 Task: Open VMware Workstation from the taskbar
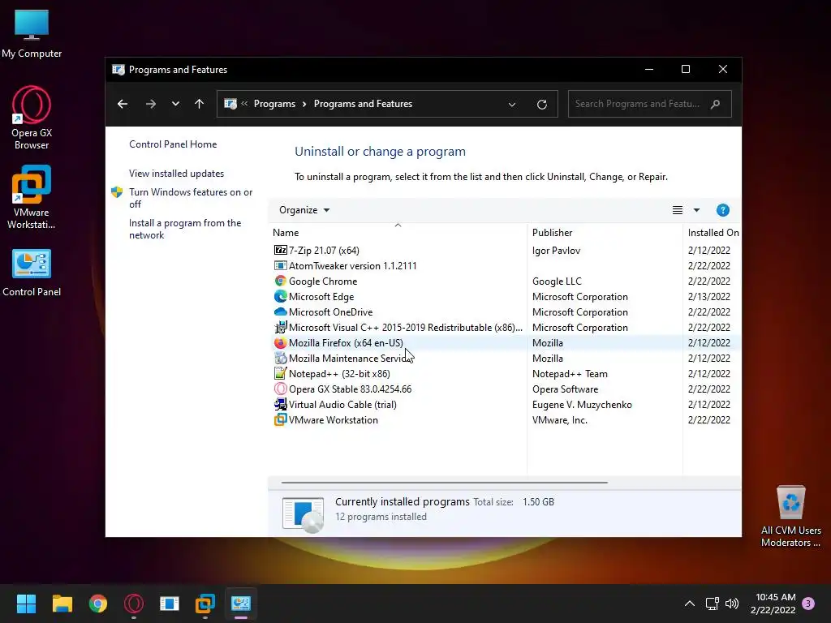205,604
